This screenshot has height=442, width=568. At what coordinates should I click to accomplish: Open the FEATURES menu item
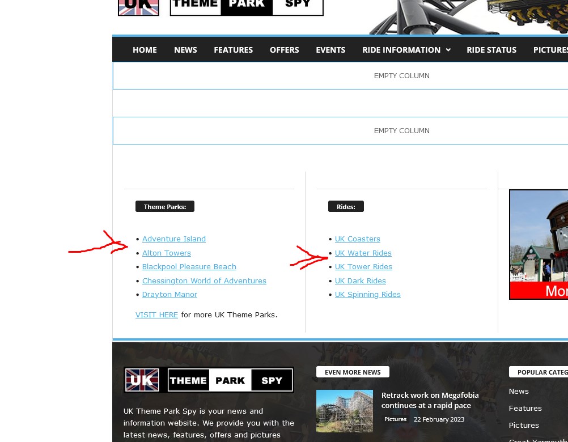(x=233, y=50)
